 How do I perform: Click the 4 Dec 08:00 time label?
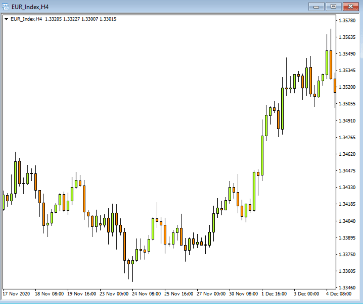click(x=338, y=294)
